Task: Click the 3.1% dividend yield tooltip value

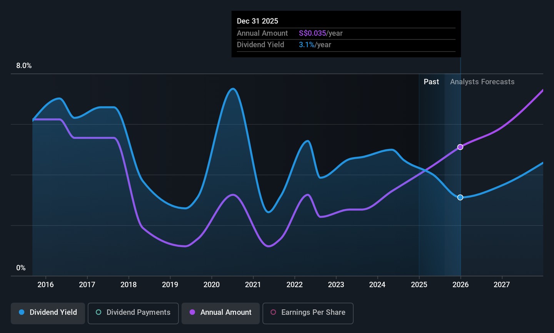Action: point(307,45)
